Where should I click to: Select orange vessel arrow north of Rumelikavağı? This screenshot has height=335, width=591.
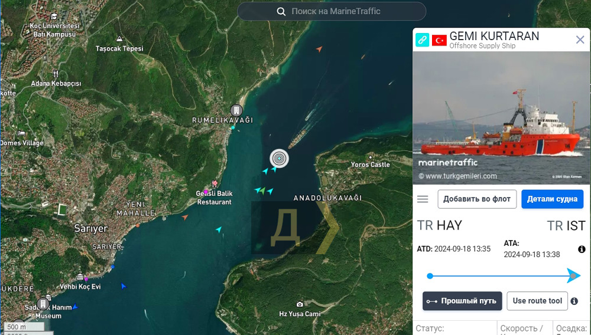(319, 50)
